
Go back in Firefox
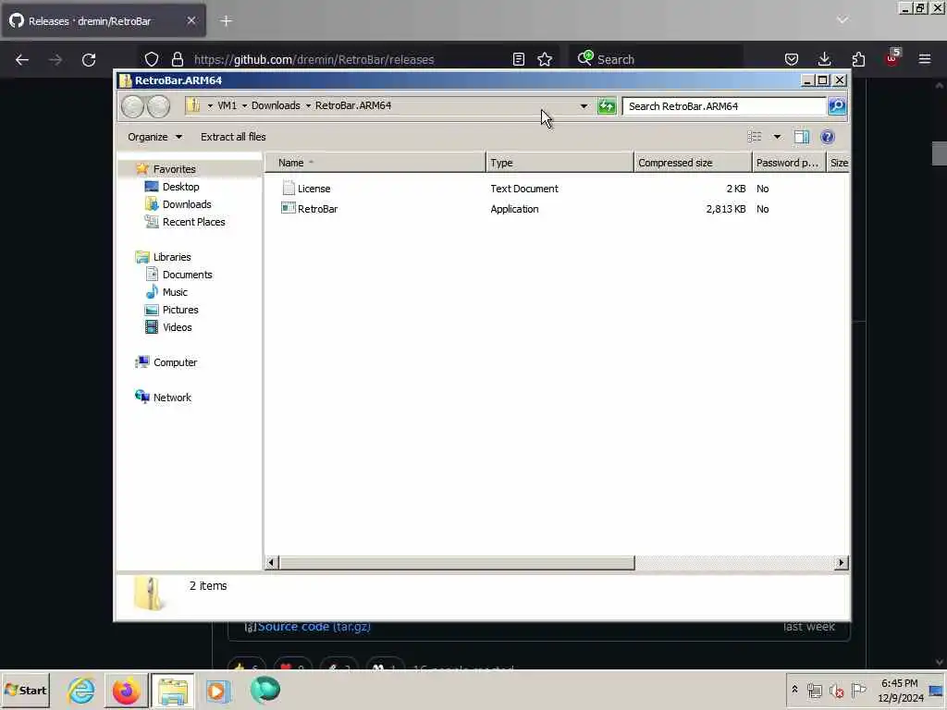tap(22, 59)
